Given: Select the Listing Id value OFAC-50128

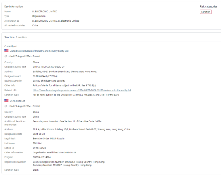Looking at the screenshot, I should click(39, 148).
